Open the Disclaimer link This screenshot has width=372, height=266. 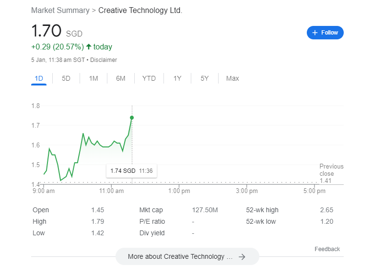click(104, 60)
